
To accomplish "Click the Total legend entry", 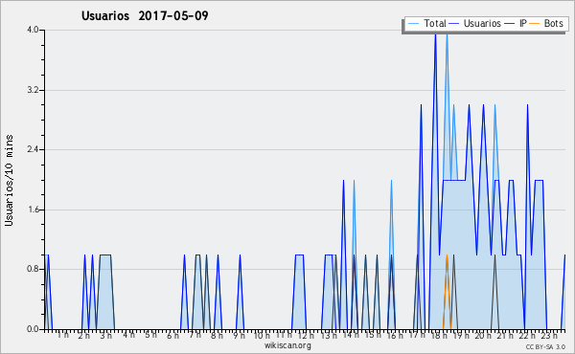I will coord(426,23).
